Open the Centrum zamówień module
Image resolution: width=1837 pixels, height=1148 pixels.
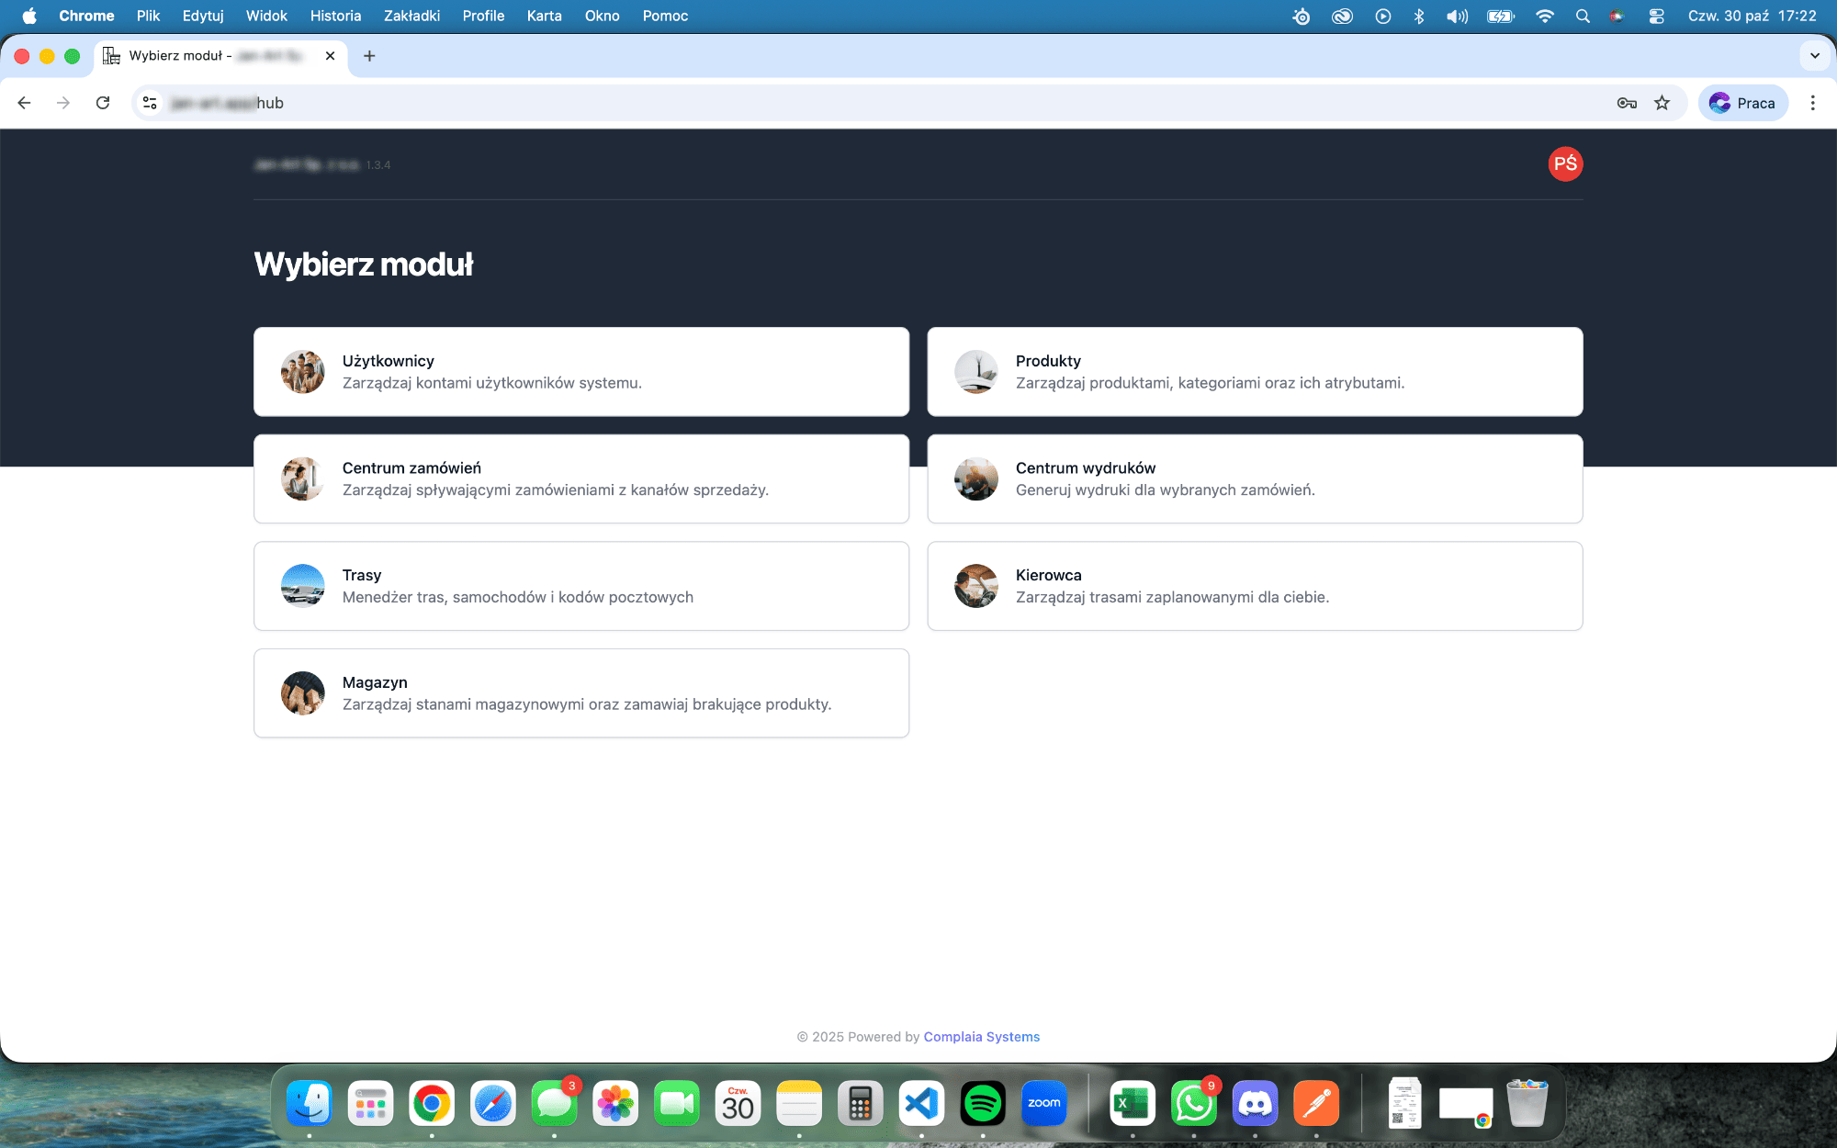(580, 478)
